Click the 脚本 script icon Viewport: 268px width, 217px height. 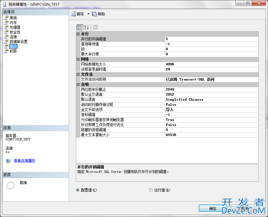click(x=73, y=14)
